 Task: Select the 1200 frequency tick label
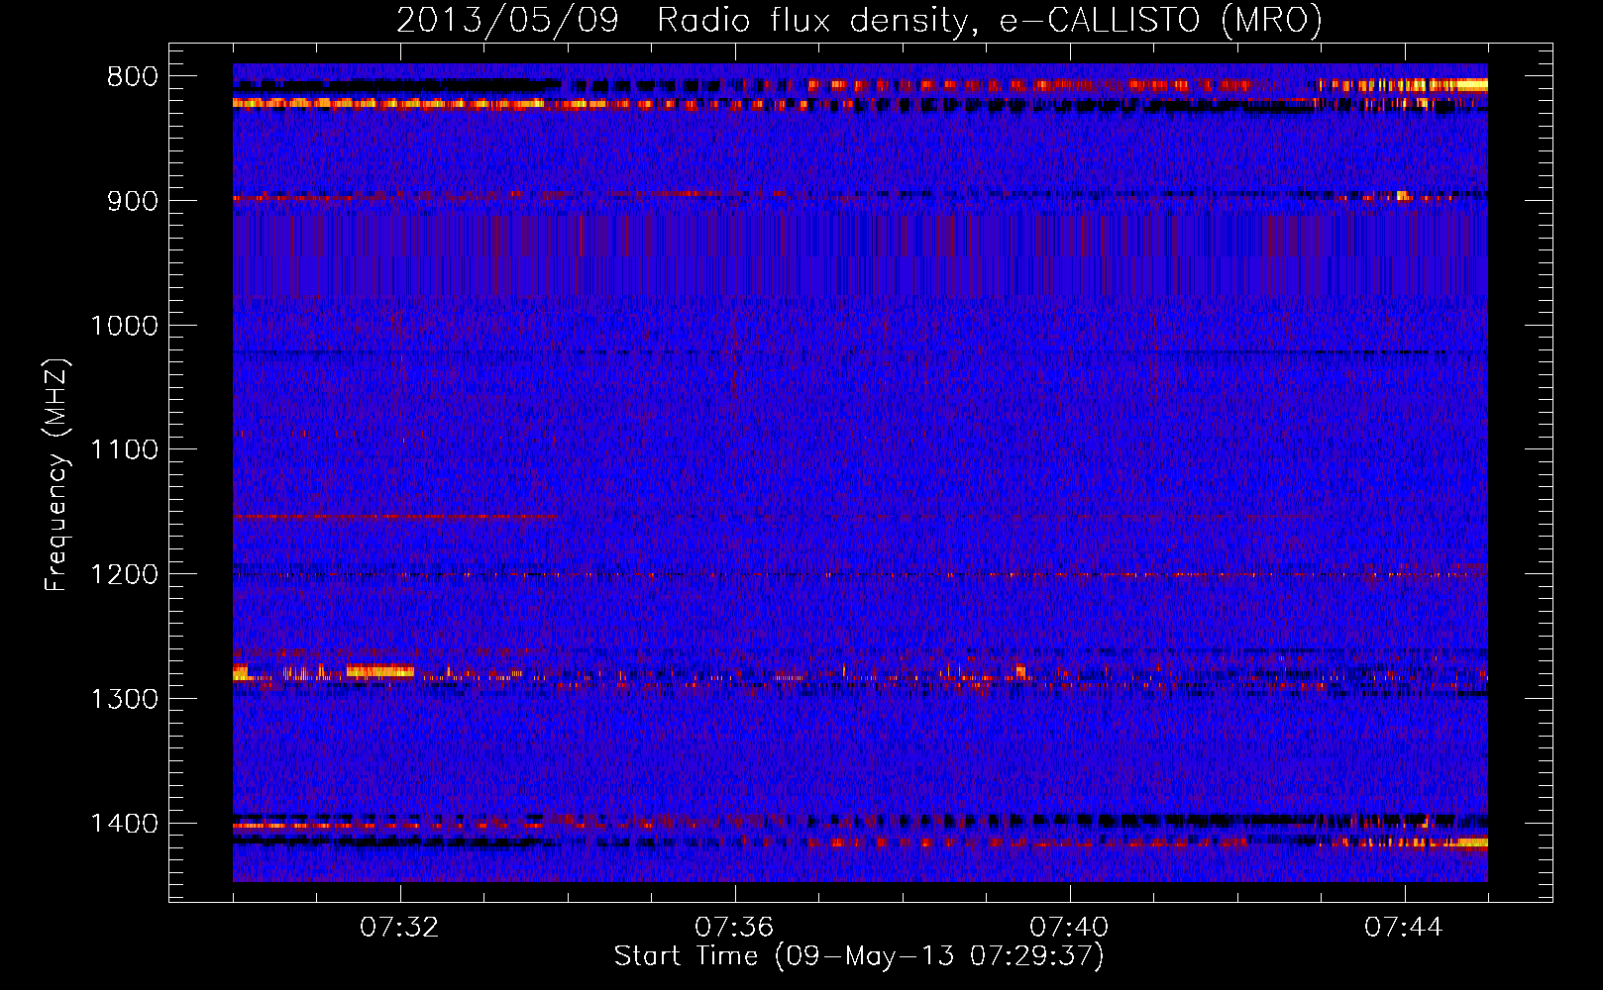[x=124, y=574]
